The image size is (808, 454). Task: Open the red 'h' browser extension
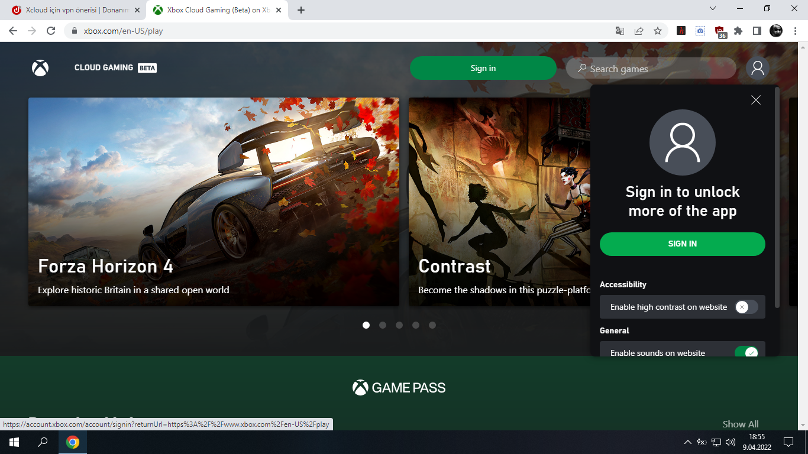681,31
